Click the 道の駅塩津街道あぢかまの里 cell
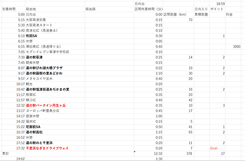Image resolution: width=245 pixels, height=161 pixels. [55, 89]
